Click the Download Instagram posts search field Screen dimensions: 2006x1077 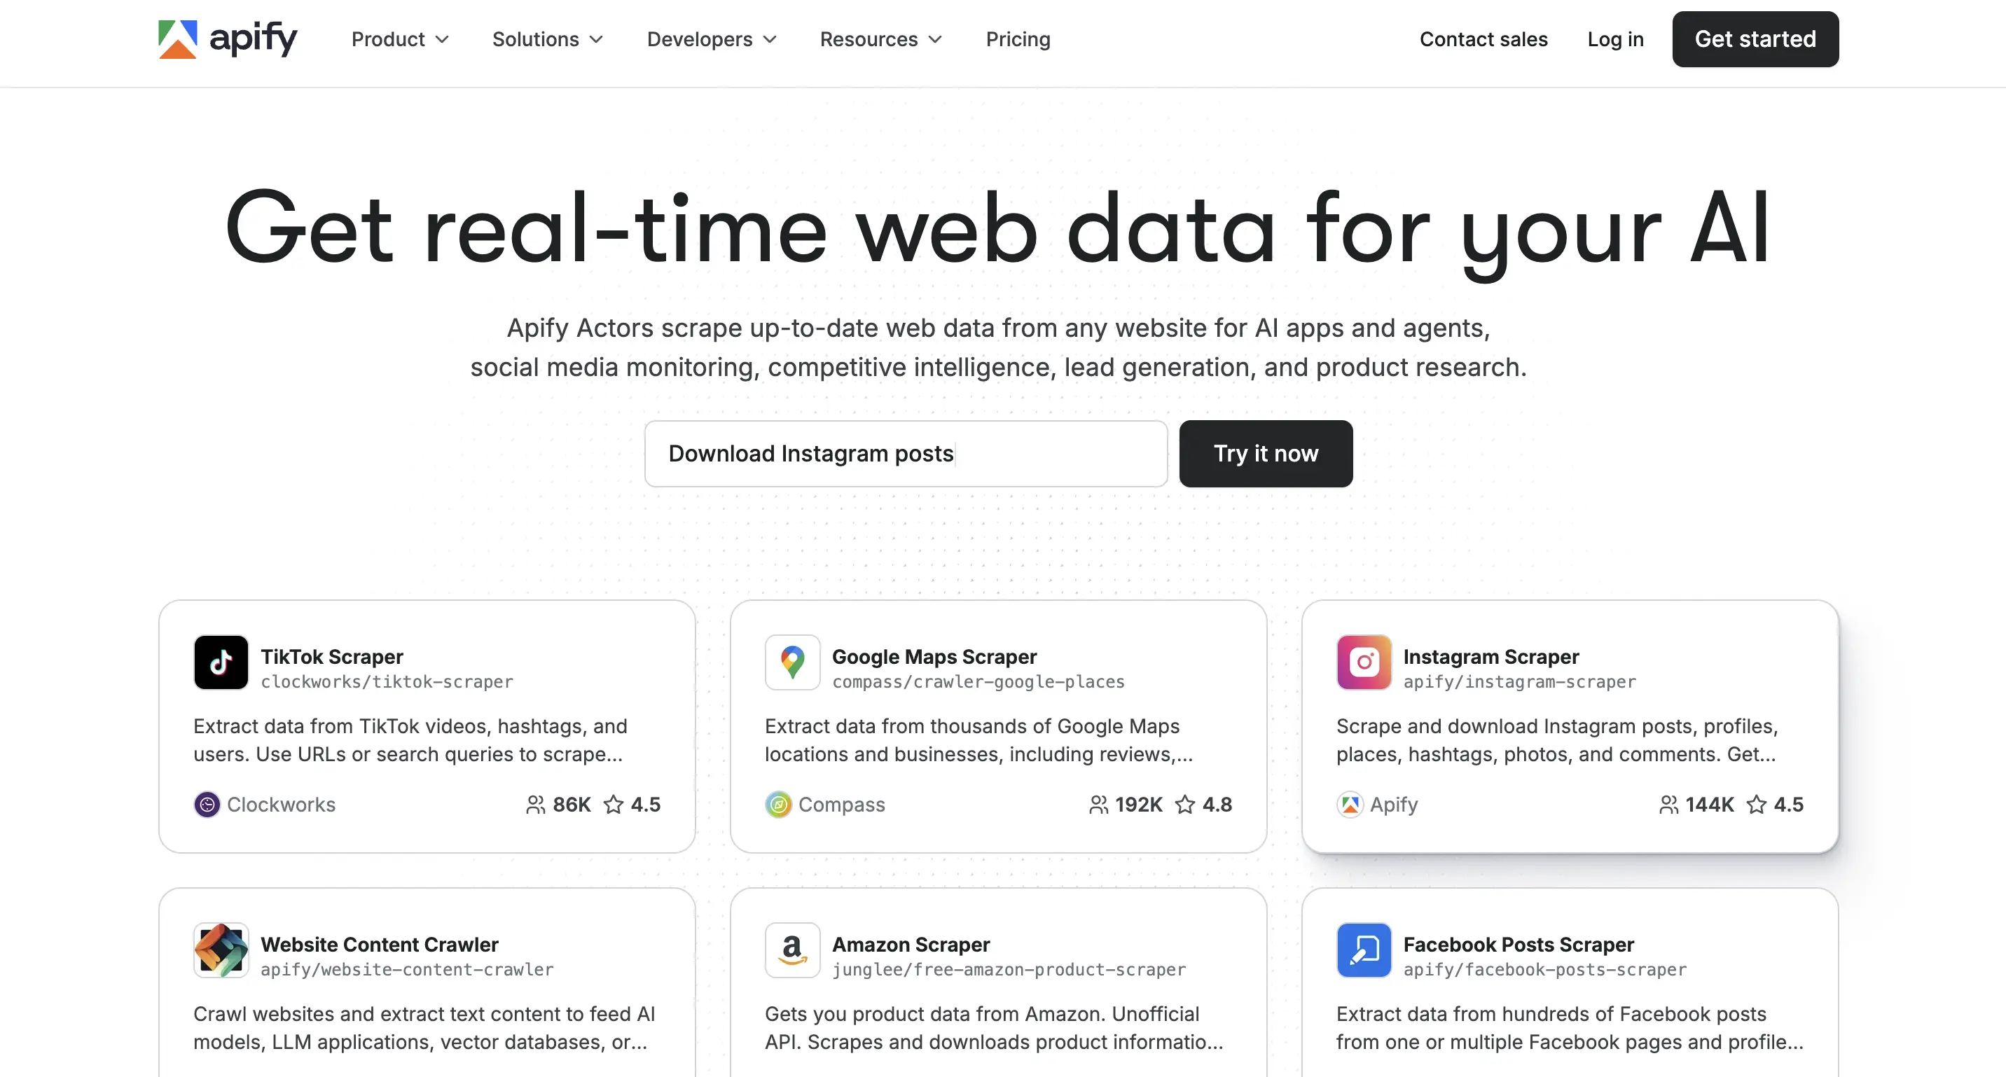point(905,453)
